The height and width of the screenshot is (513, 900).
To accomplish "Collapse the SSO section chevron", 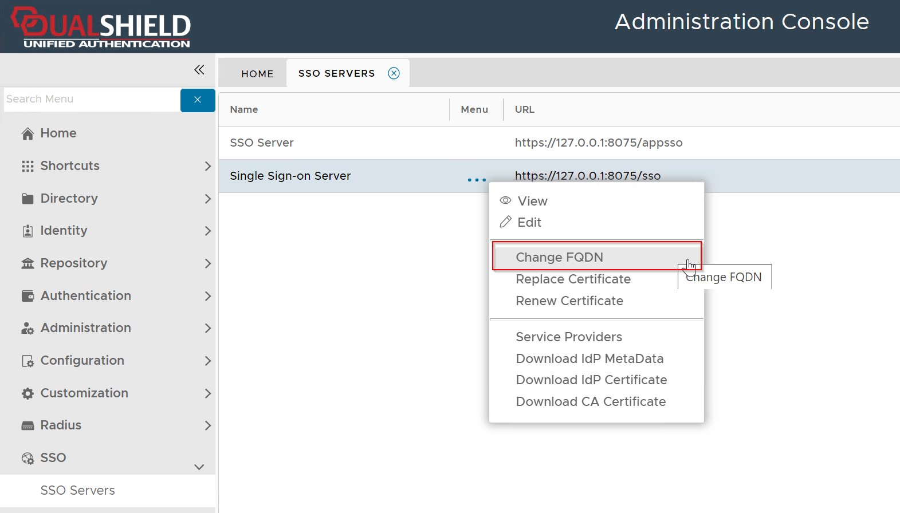I will point(199,467).
